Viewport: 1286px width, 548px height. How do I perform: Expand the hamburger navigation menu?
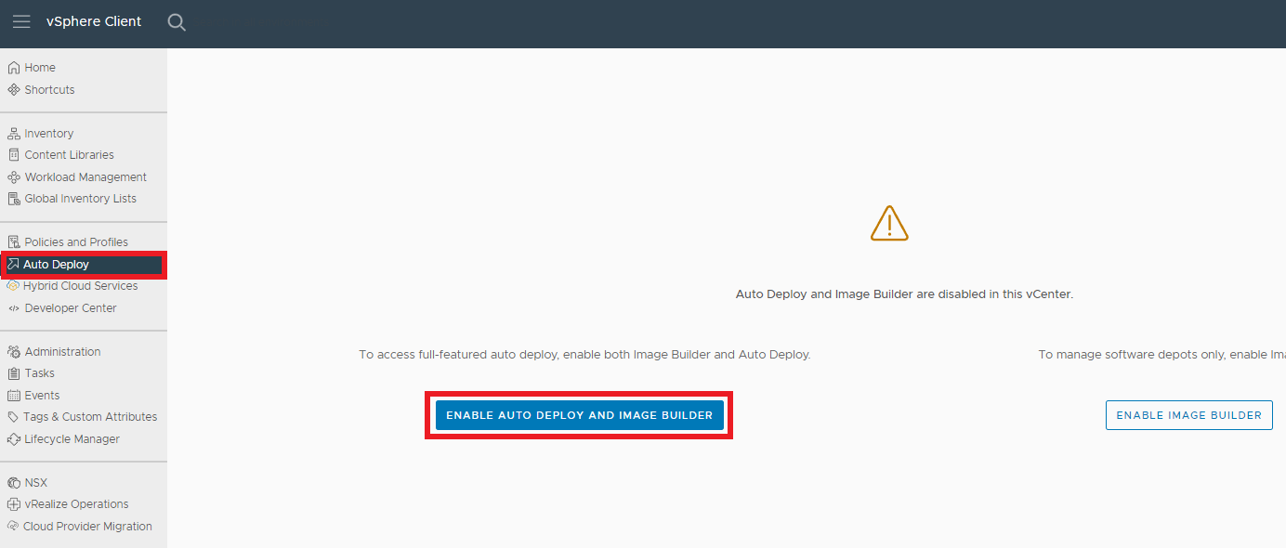[21, 21]
